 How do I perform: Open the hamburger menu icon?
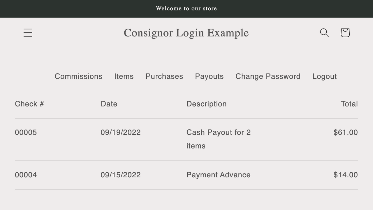[28, 33]
